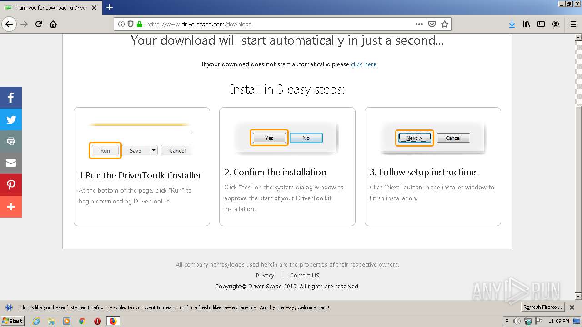Open the downloads panel arrow
Image resolution: width=582 pixels, height=327 pixels.
click(512, 24)
